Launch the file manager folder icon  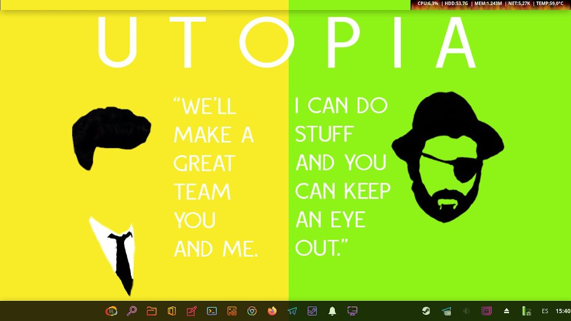pos(152,311)
